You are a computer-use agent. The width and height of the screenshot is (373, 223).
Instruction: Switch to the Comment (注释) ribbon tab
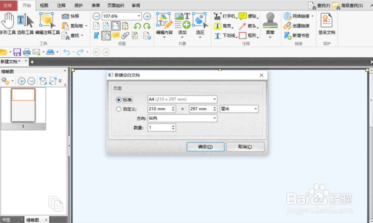click(61, 6)
